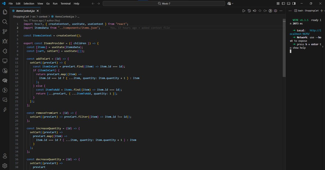This screenshot has height=170, width=325.
Task: Open the Accounts menu icon
Action: click(x=5, y=156)
